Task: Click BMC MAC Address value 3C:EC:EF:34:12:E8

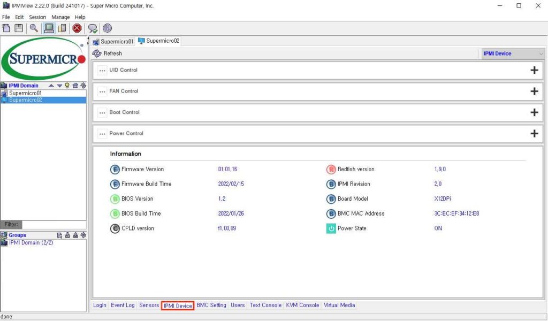Action: point(457,213)
